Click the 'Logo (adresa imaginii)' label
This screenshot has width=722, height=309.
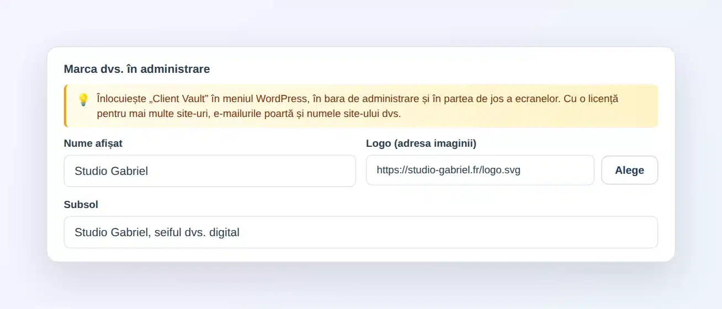[x=421, y=143]
